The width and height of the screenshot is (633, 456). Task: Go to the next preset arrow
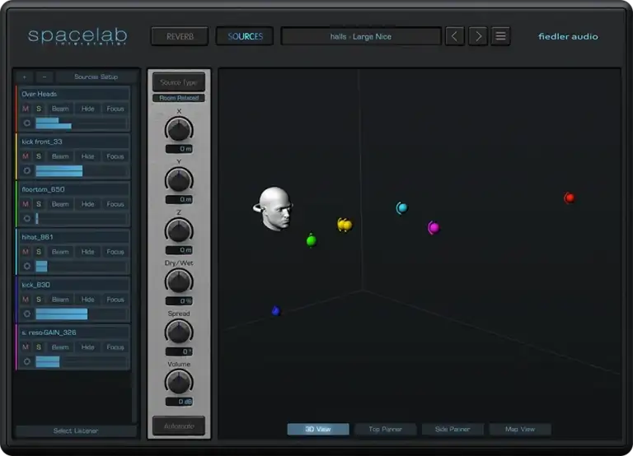pyautogui.click(x=478, y=36)
